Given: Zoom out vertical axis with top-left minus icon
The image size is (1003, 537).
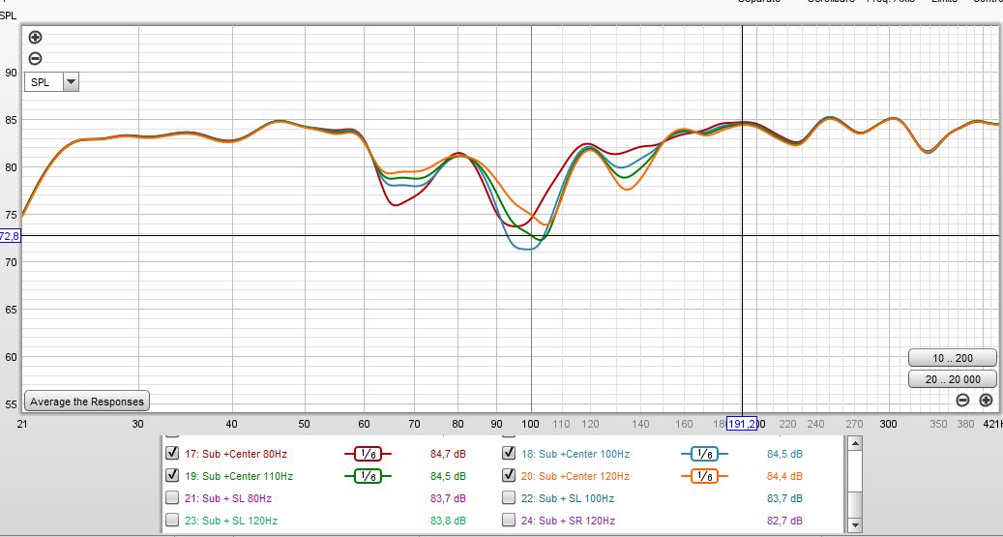Looking at the screenshot, I should 36,59.
